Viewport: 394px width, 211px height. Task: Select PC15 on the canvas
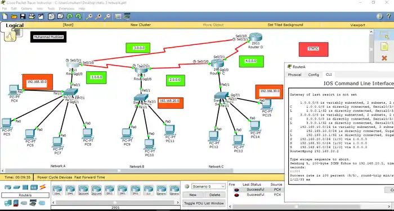click(x=267, y=104)
